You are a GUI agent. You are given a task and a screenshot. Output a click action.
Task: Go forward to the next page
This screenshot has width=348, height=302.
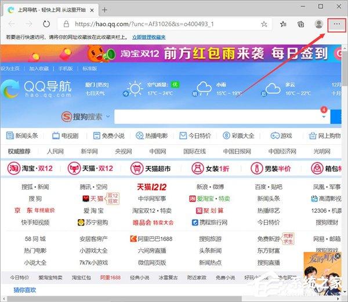point(29,24)
